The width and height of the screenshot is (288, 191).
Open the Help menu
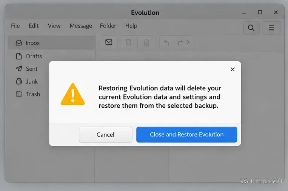(x=131, y=26)
